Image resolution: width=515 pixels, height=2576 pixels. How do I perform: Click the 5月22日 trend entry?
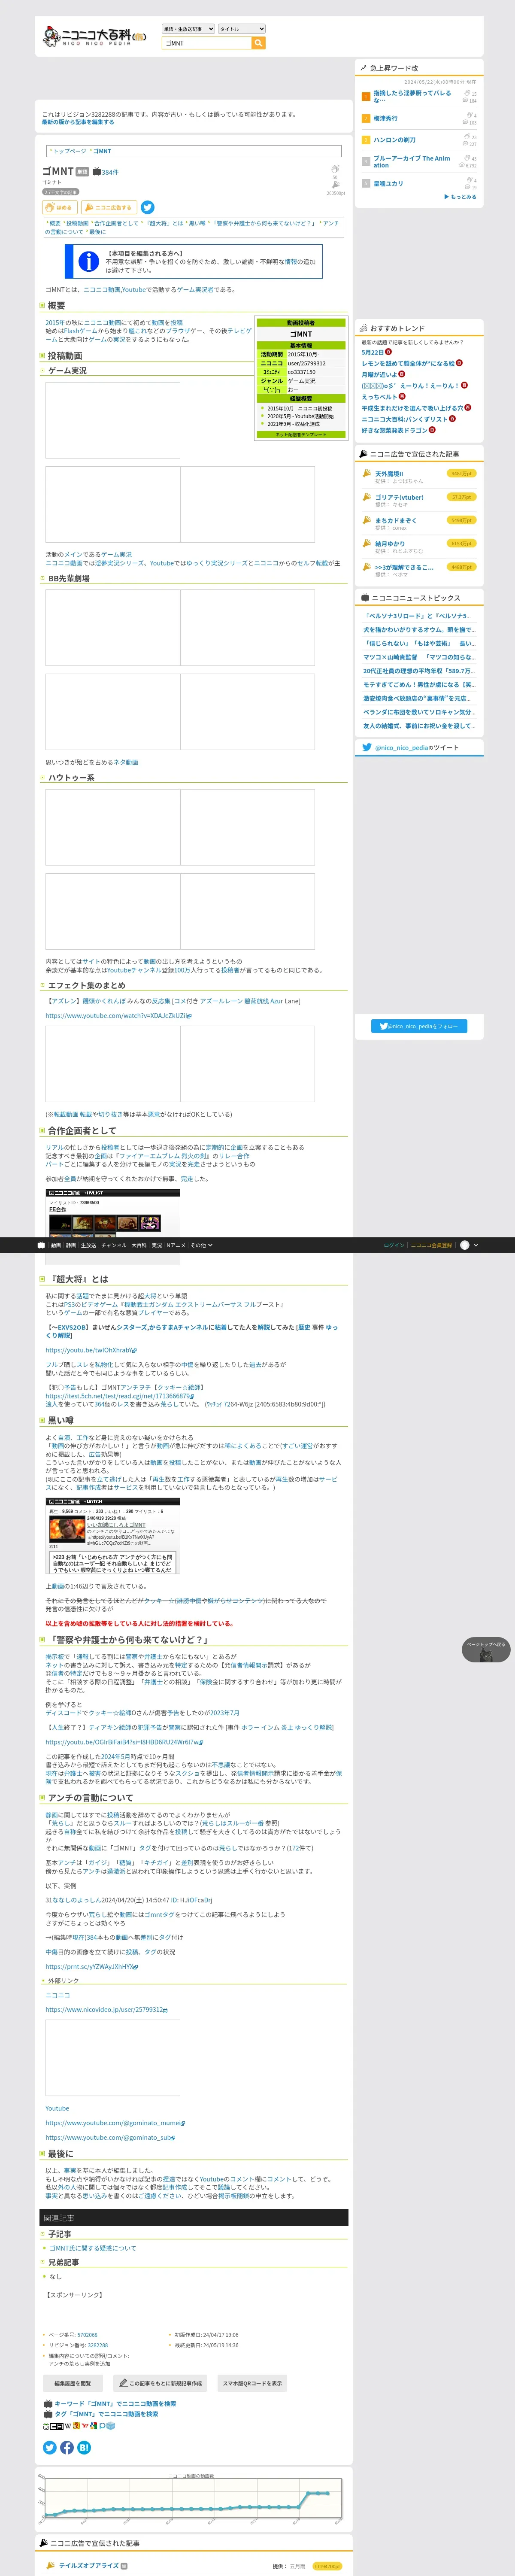pos(372,352)
